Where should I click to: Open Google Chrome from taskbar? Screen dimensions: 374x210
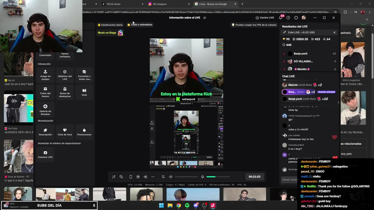tap(179, 205)
